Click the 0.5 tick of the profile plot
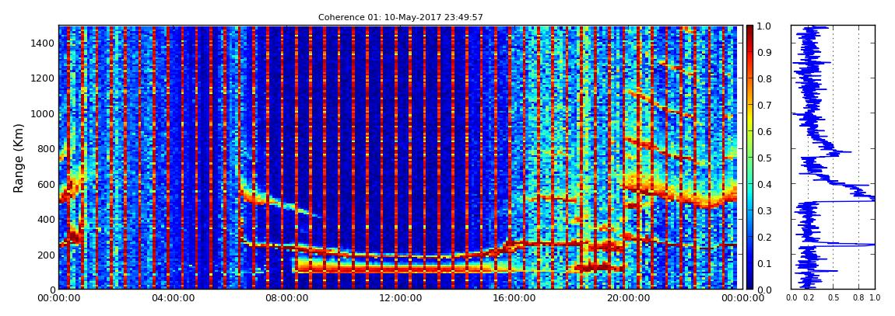The width and height of the screenshot is (895, 316). [833, 297]
